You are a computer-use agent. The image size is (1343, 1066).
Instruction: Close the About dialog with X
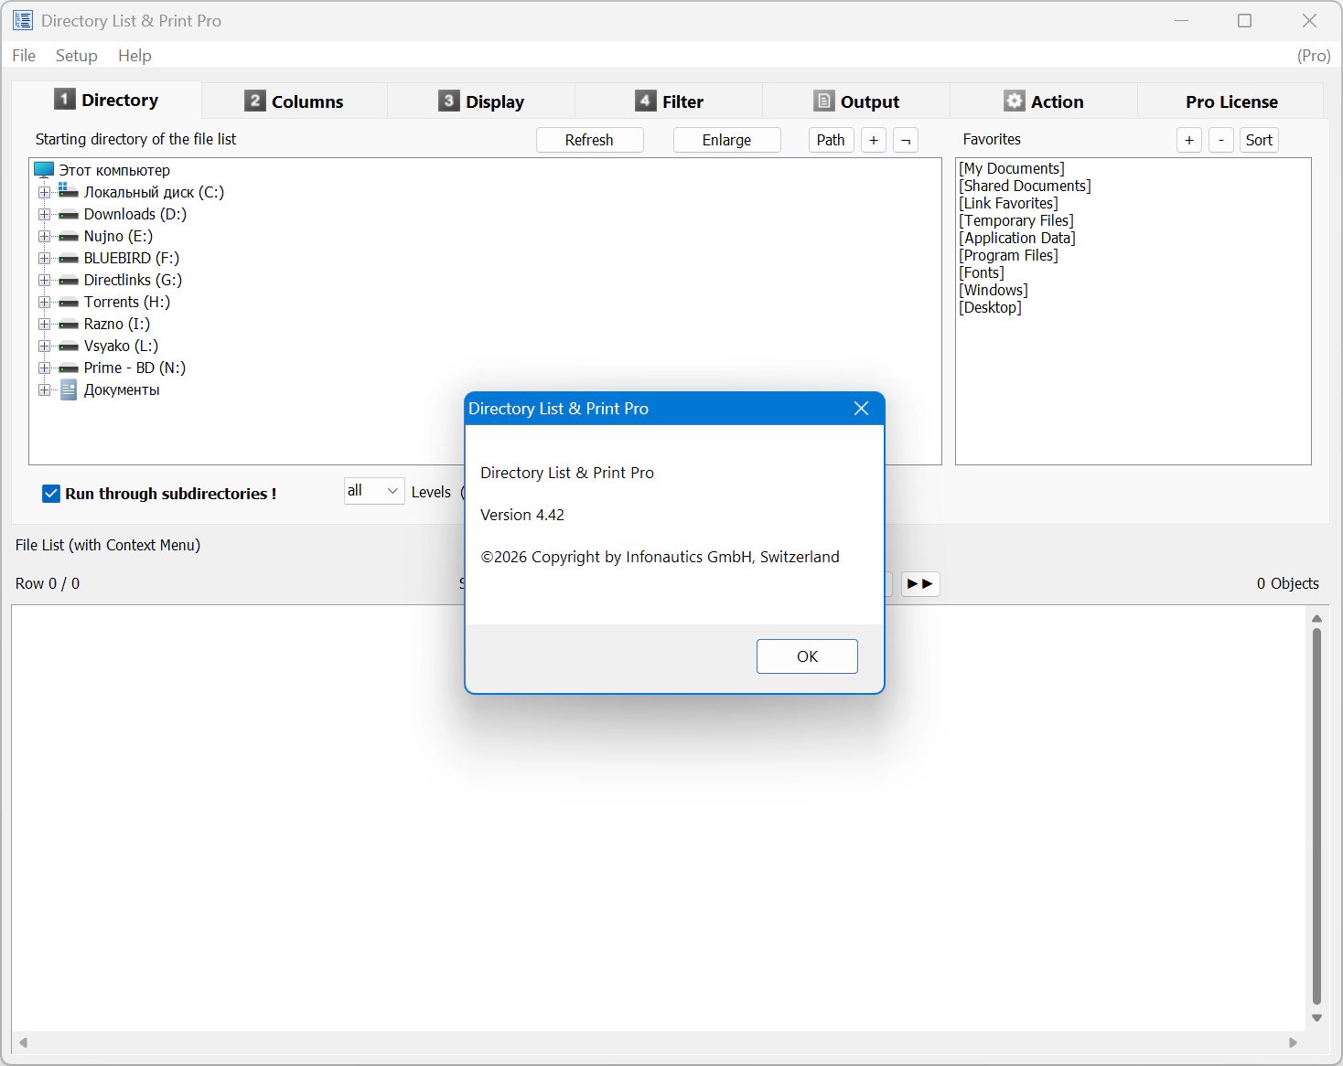pyautogui.click(x=861, y=409)
